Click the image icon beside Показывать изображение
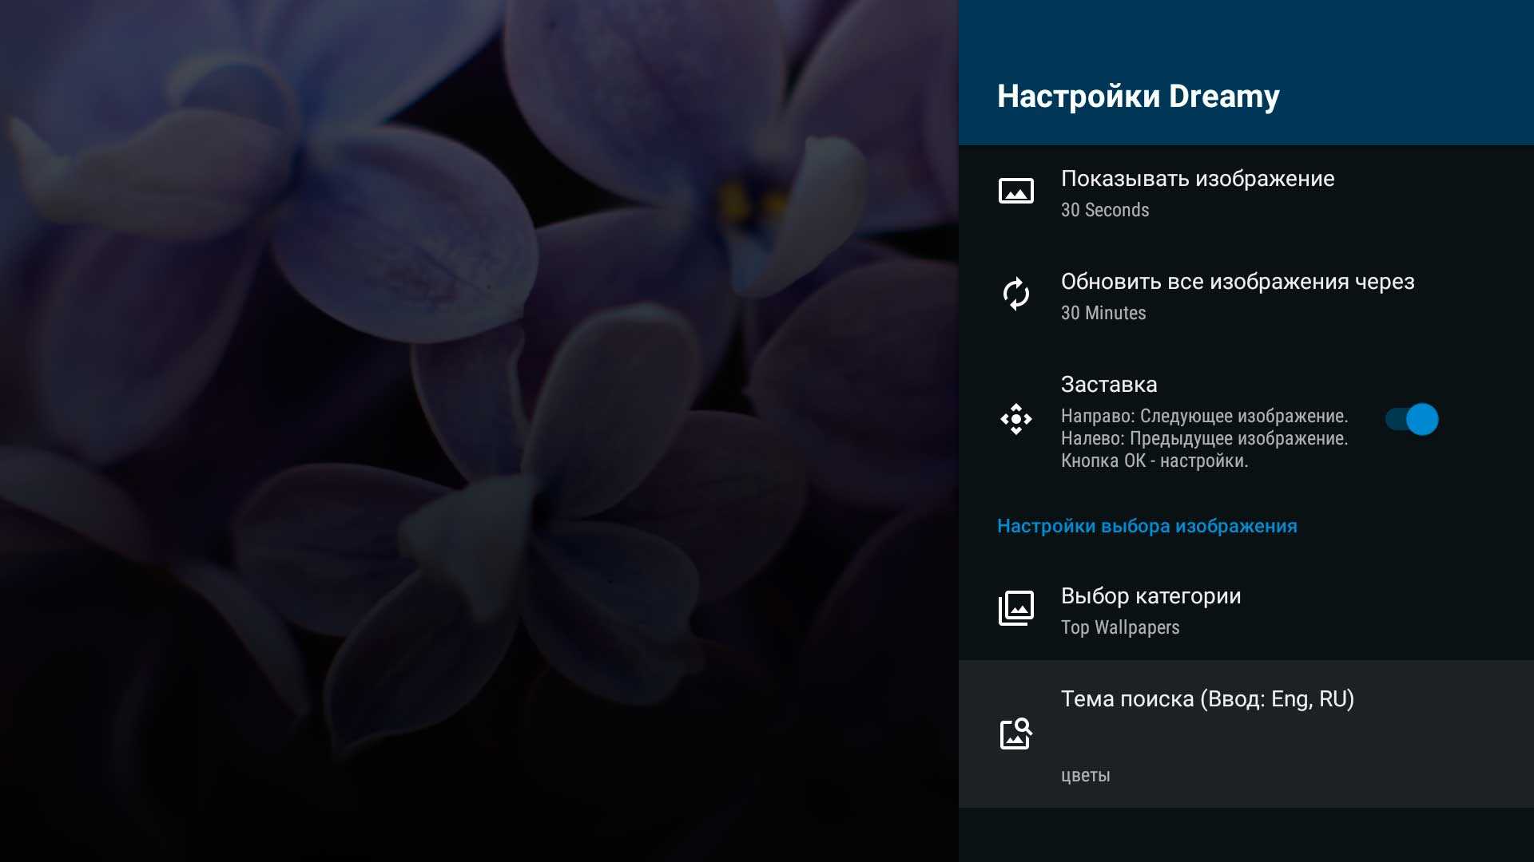Image resolution: width=1534 pixels, height=862 pixels. click(1015, 192)
